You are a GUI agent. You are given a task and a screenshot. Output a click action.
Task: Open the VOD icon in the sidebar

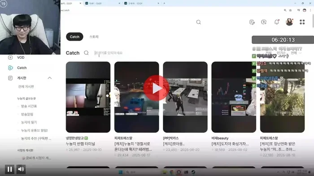(10, 58)
